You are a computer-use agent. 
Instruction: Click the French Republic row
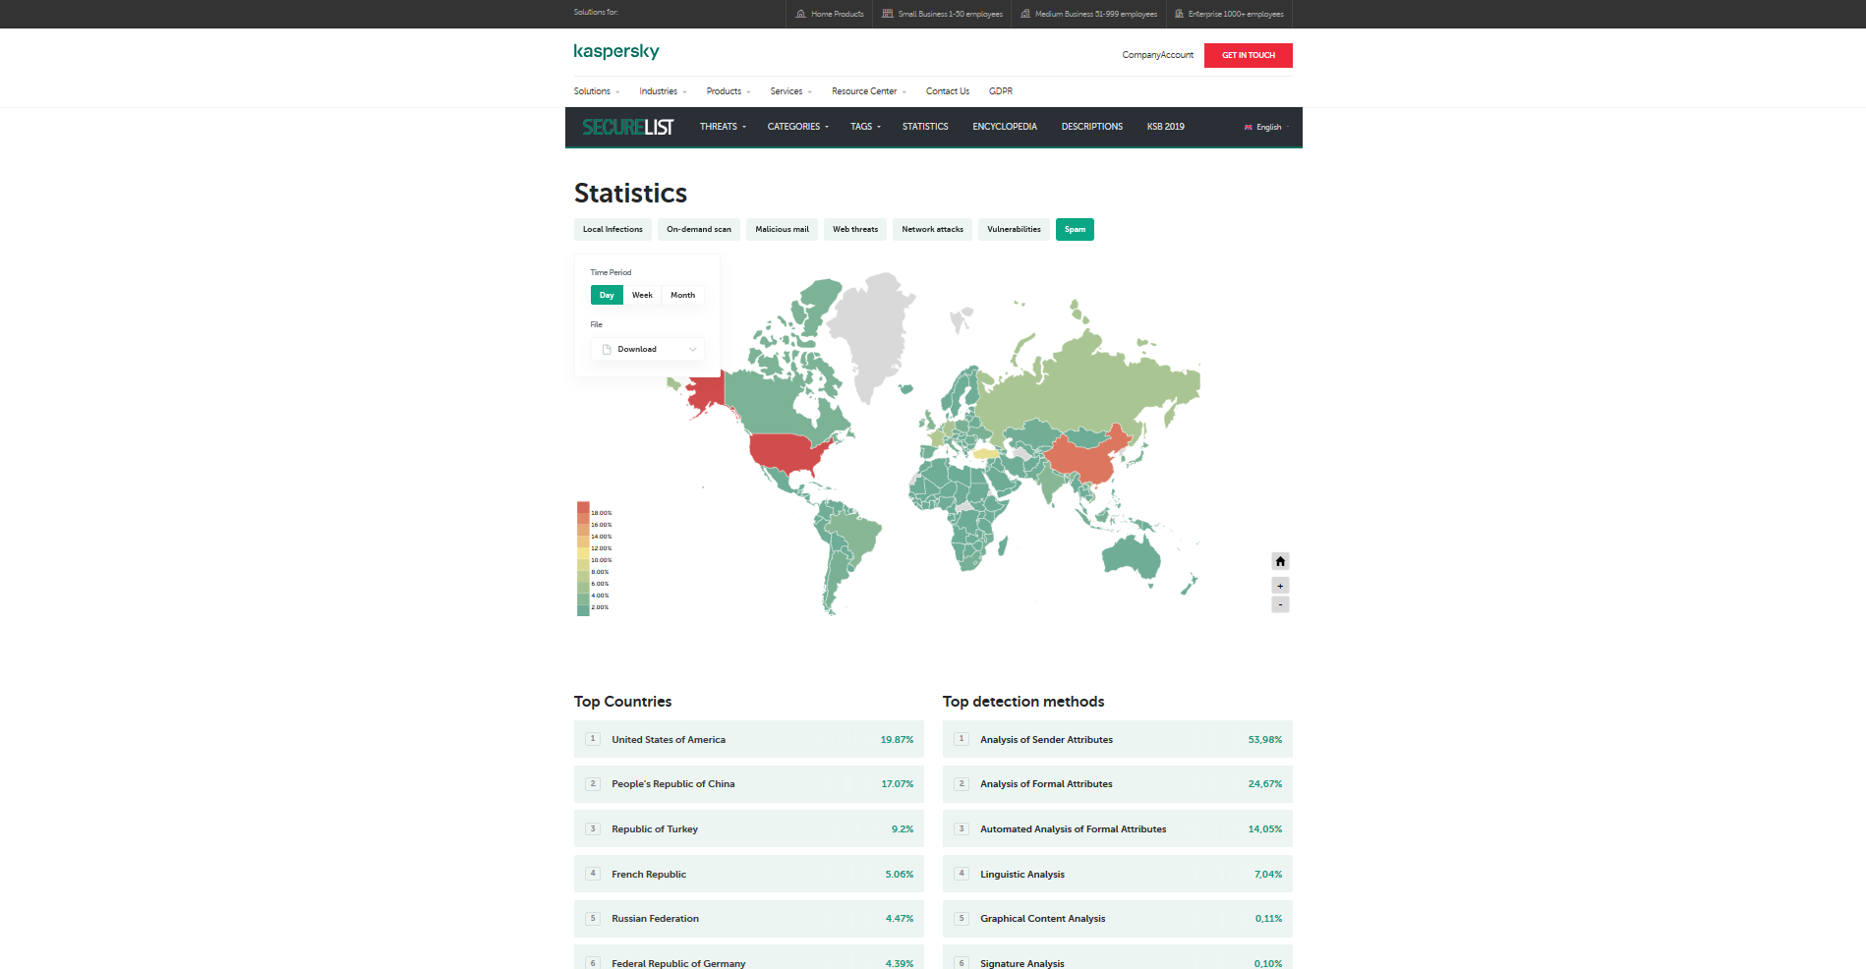[749, 874]
